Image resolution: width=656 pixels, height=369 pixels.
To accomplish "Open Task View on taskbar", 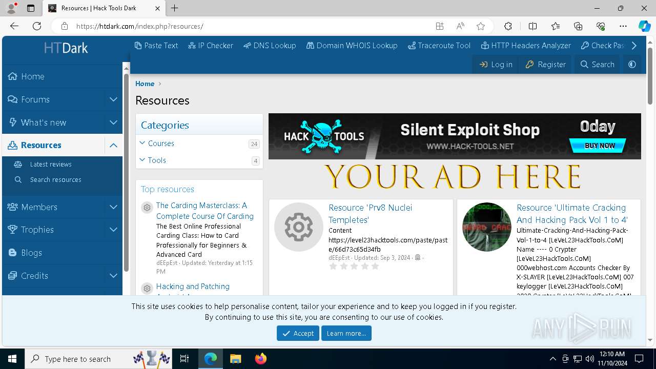I will tap(184, 359).
